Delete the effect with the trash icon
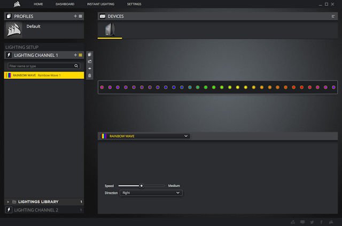 pyautogui.click(x=90, y=76)
